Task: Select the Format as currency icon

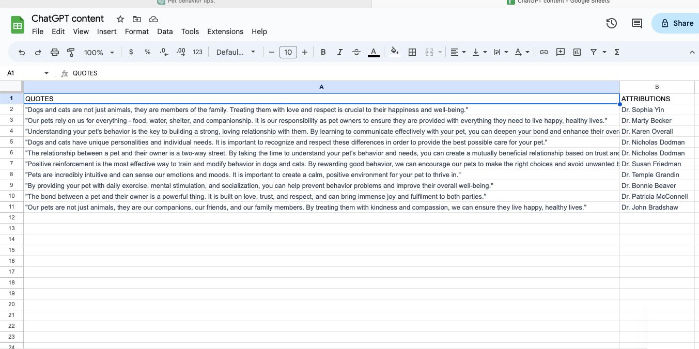Action: click(x=131, y=52)
